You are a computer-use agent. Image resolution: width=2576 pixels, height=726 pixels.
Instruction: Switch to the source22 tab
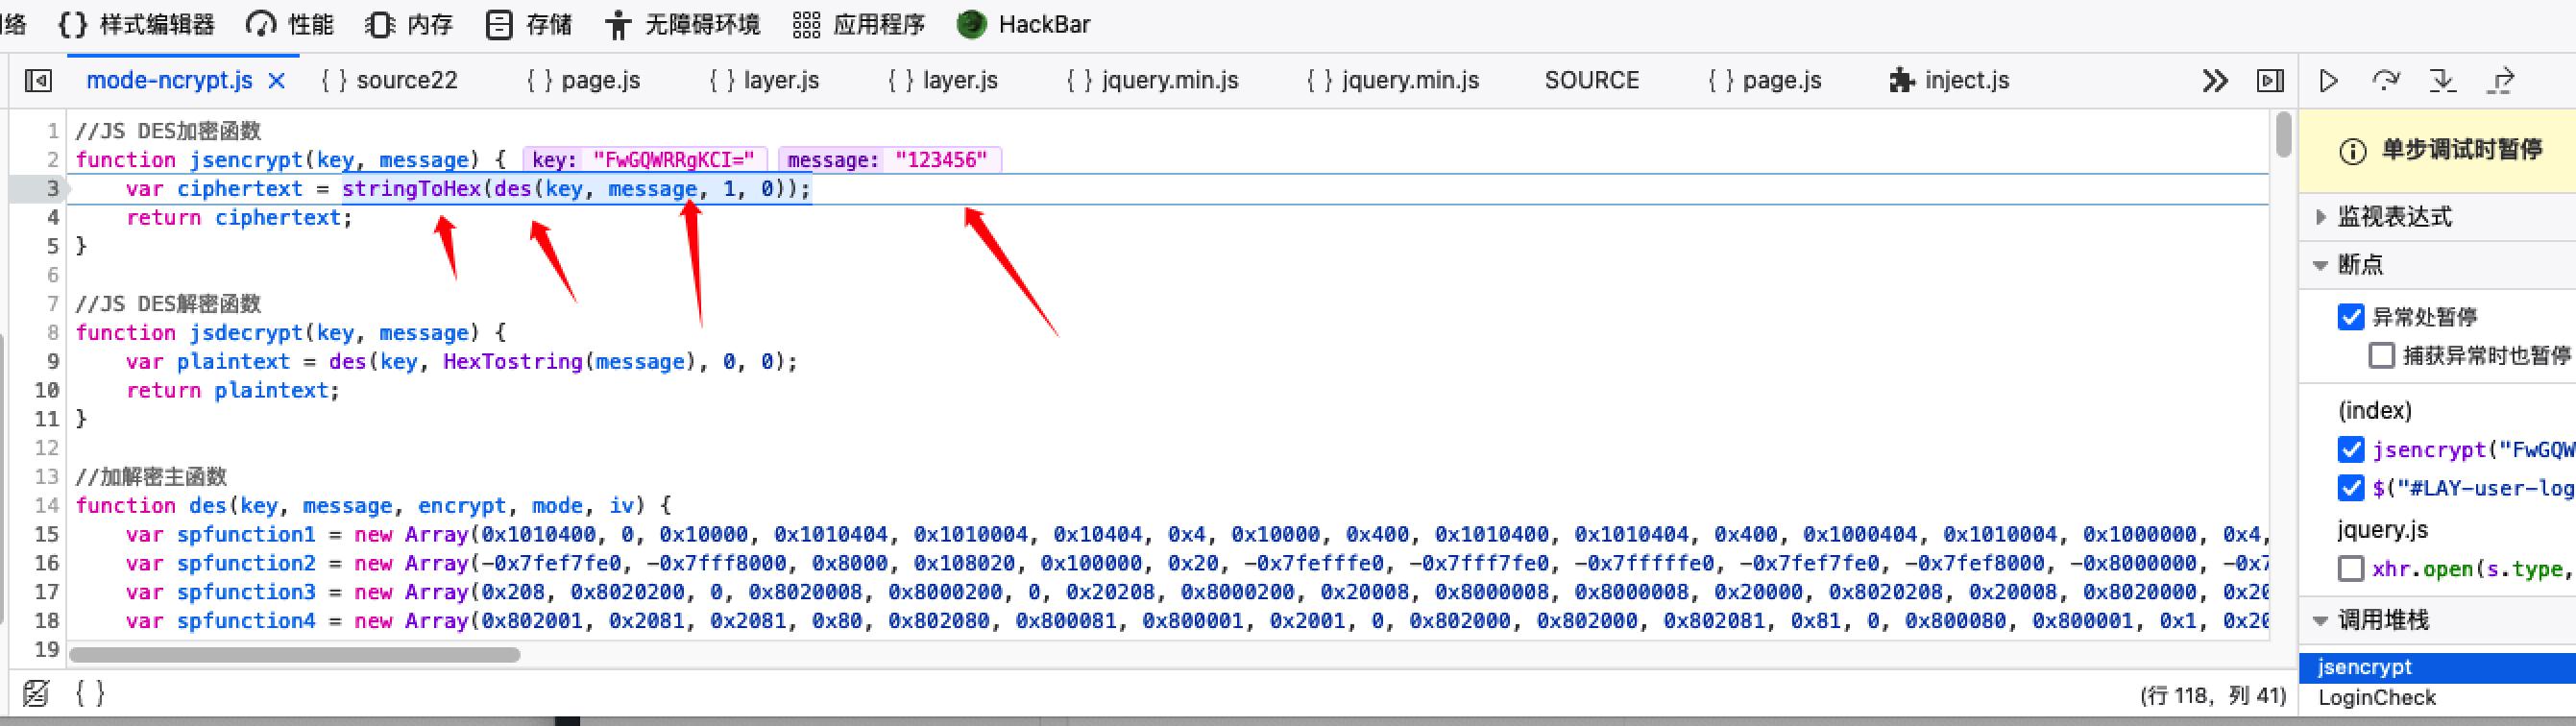coord(389,80)
